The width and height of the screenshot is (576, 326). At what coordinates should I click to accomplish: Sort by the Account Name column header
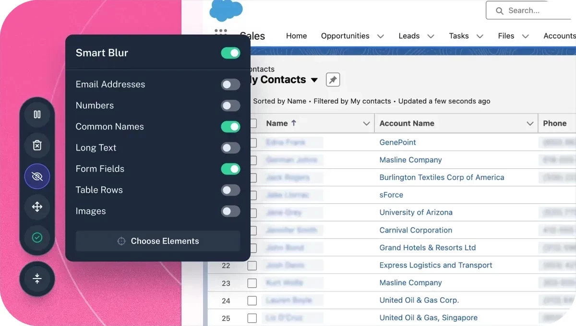pyautogui.click(x=407, y=123)
